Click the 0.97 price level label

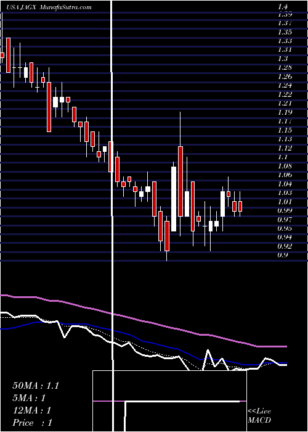click(285, 220)
